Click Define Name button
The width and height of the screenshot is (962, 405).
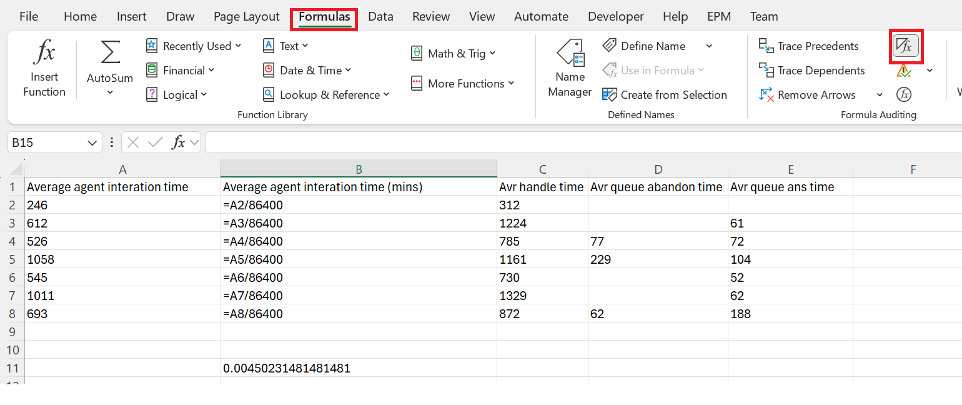coord(644,46)
